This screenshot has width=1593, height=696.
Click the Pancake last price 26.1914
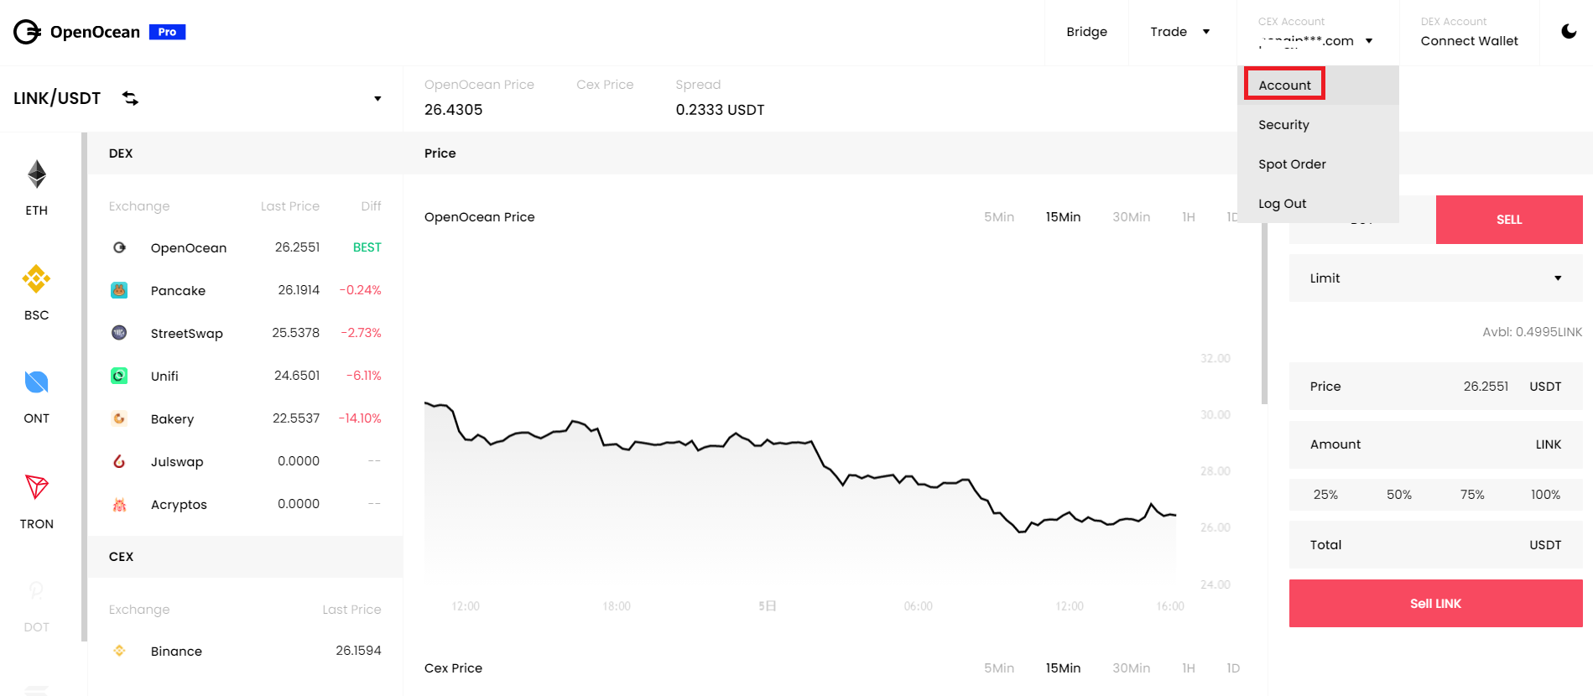(299, 290)
